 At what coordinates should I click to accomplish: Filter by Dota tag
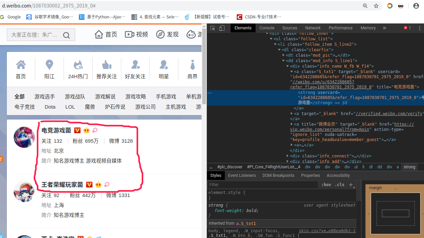coord(50,107)
